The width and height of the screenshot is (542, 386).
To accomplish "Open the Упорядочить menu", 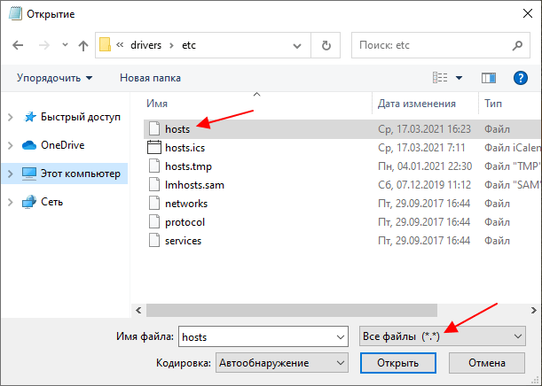I will [55, 78].
